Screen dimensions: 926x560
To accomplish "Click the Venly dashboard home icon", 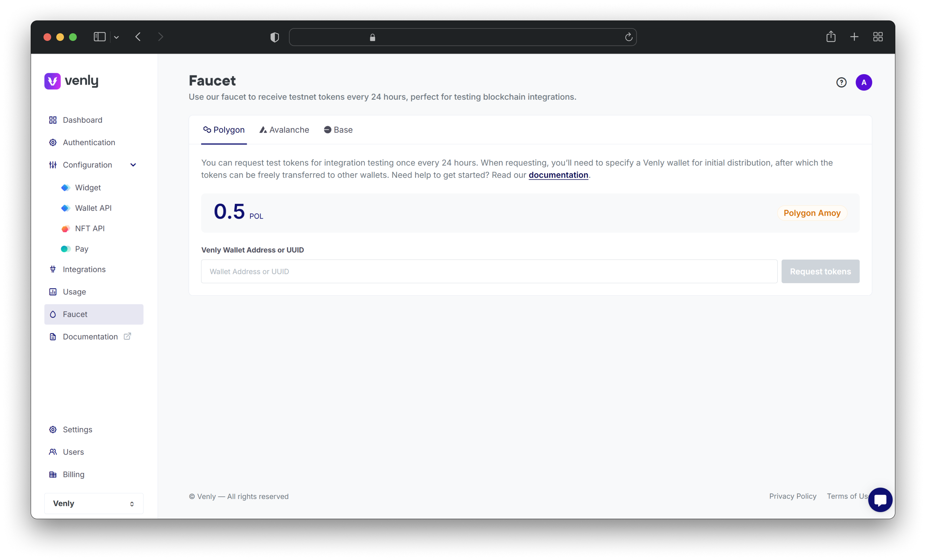I will tap(53, 120).
